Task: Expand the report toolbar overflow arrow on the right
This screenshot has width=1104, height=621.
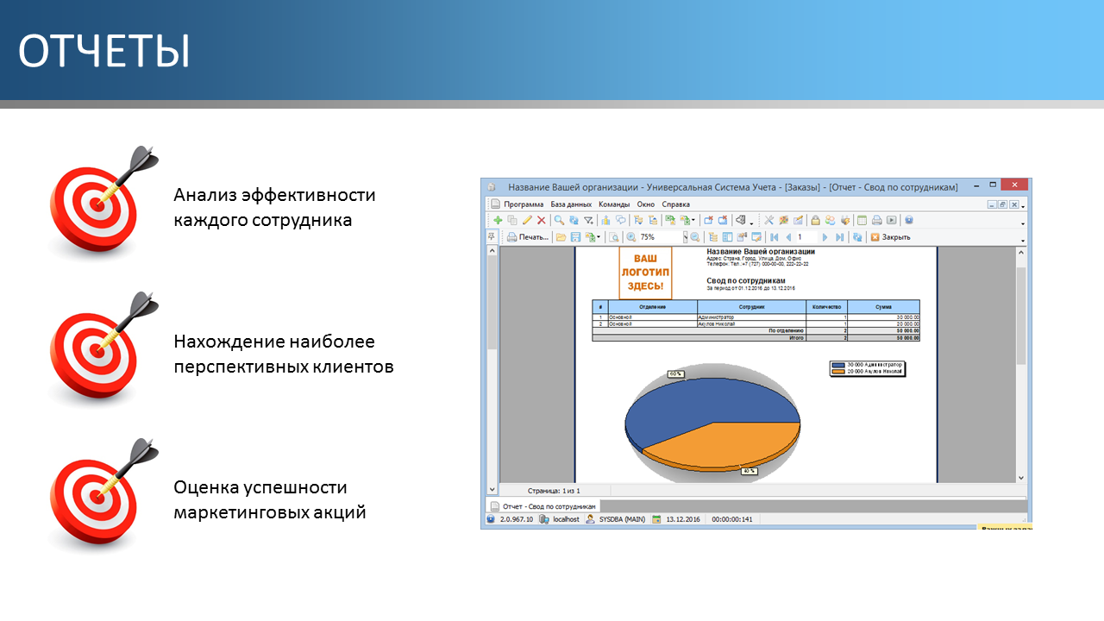Action: point(1023,241)
